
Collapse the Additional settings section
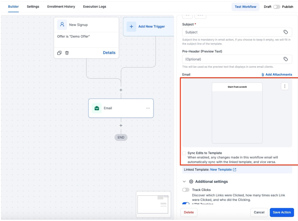185,182
